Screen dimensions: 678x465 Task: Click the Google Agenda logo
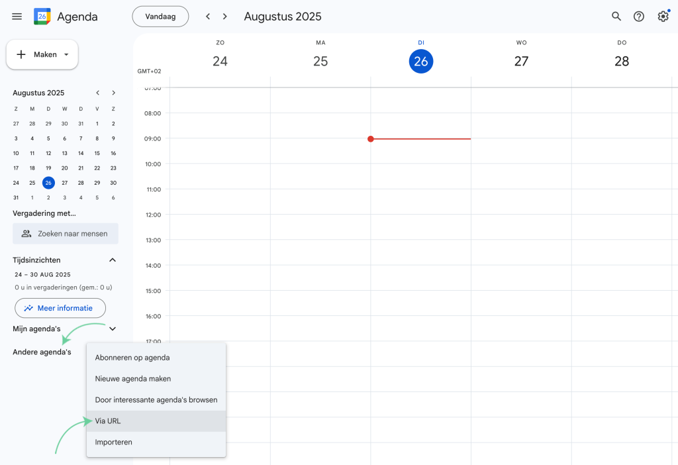point(41,16)
